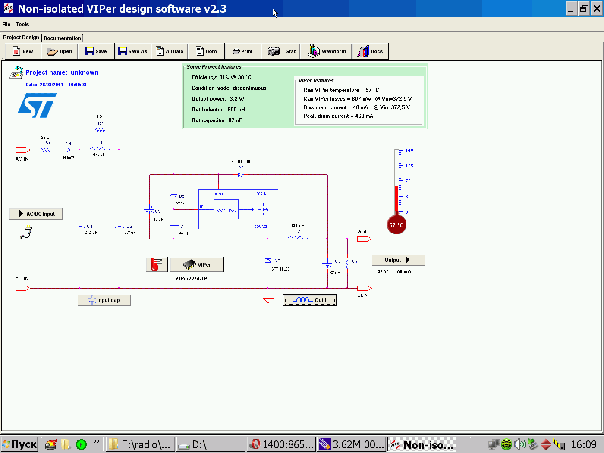Screen dimensions: 604x453
Task: Open the File menu
Action: 6,25
